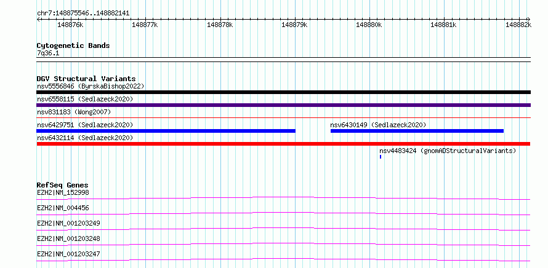Image resolution: width=548 pixels, height=268 pixels.
Task: Click the blue nsv6430149 variant bar
Action: click(x=417, y=131)
